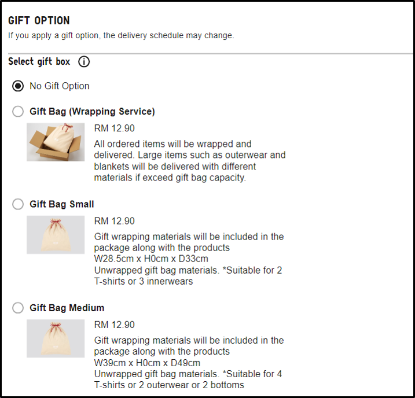Click the GIFT OPTION section heading
Viewport: 415px width, 398px height.
pos(39,21)
